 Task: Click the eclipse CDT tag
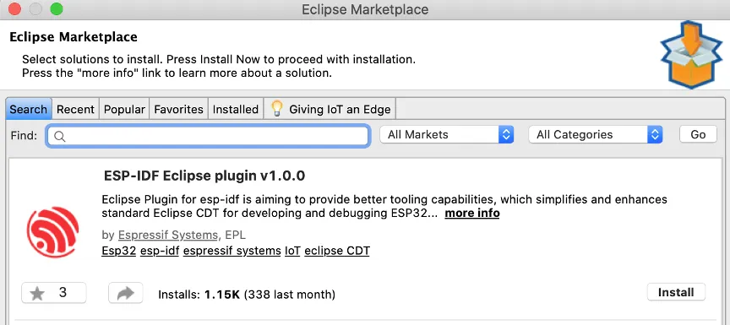click(337, 251)
